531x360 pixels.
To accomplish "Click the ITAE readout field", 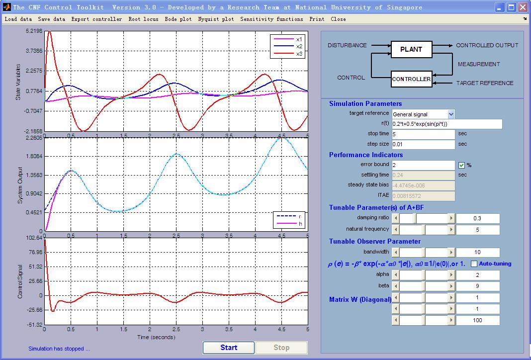I will [x=423, y=196].
